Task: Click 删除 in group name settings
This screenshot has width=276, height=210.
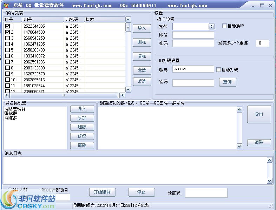Action: tap(82, 127)
